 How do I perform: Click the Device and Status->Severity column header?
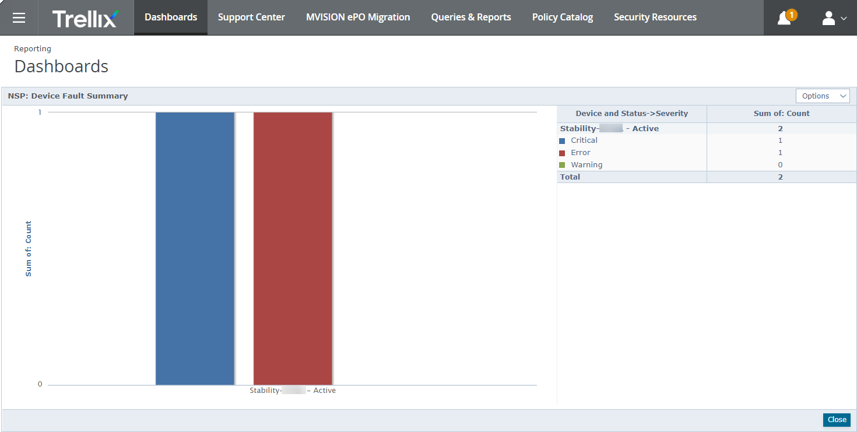(x=632, y=114)
